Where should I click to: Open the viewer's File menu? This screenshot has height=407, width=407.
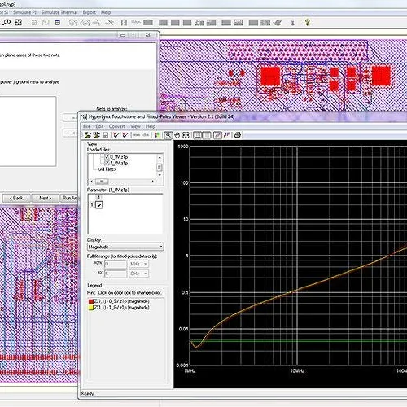tap(86, 126)
